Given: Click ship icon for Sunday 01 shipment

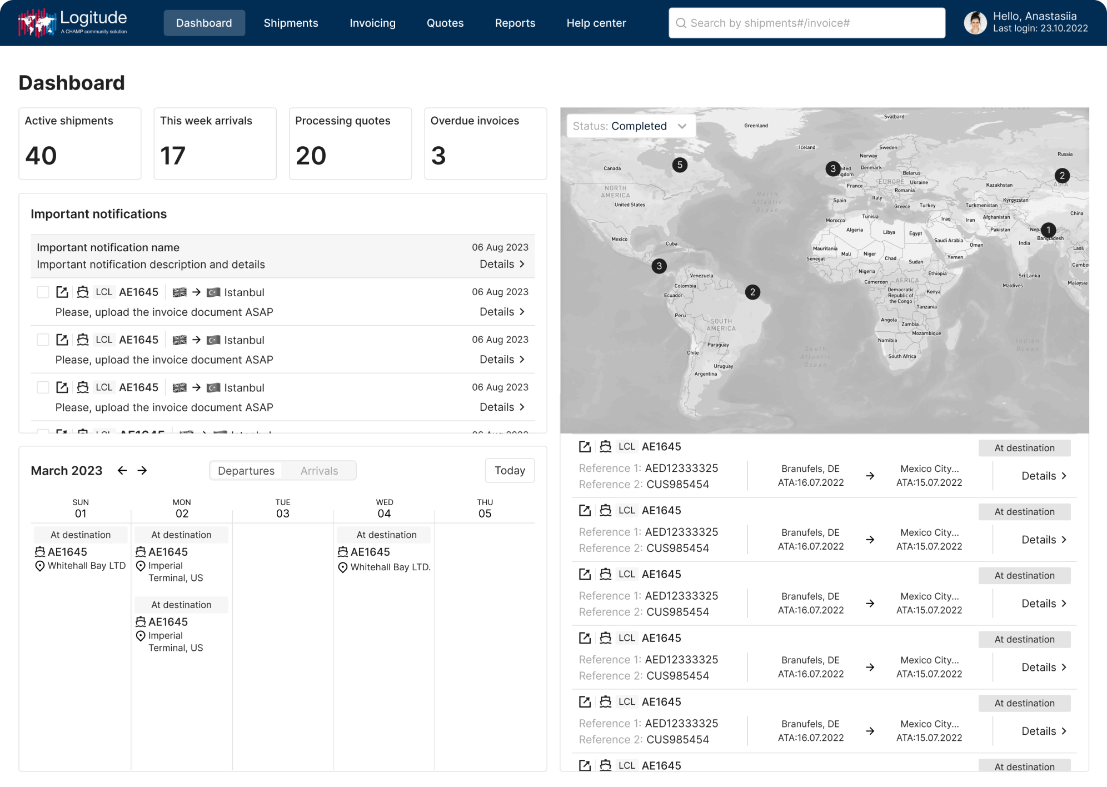Looking at the screenshot, I should (40, 552).
